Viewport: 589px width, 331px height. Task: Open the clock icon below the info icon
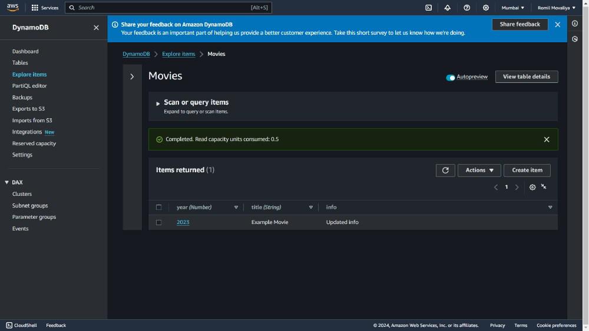[x=575, y=39]
